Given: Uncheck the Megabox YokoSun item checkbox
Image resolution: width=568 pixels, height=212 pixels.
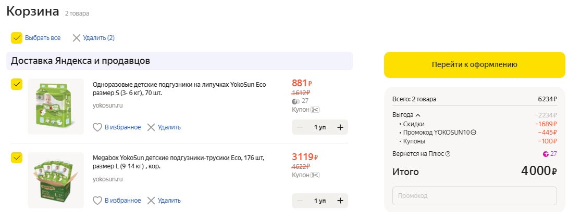Looking at the screenshot, I should click(17, 157).
